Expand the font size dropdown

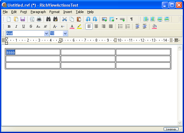pyautogui.click(x=65, y=34)
